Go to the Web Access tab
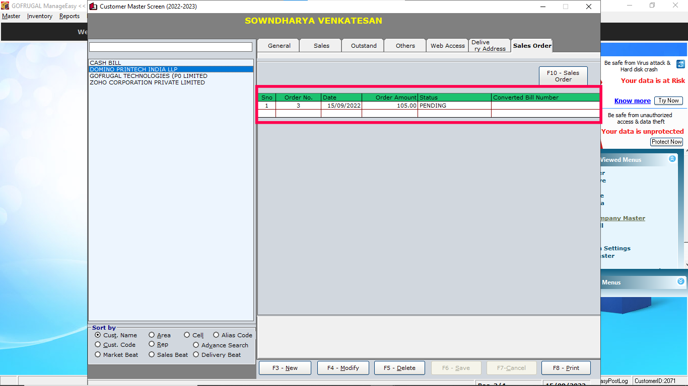Image resolution: width=688 pixels, height=386 pixels. (448, 45)
